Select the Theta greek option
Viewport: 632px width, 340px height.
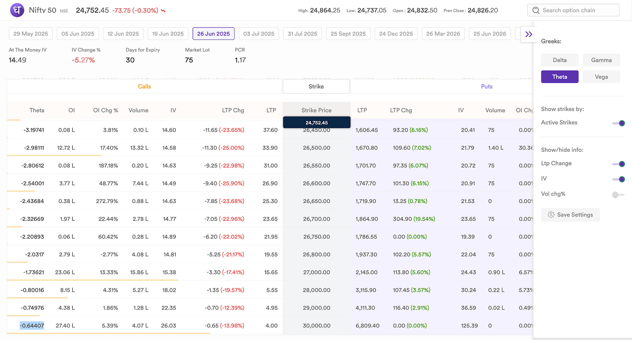coord(560,77)
